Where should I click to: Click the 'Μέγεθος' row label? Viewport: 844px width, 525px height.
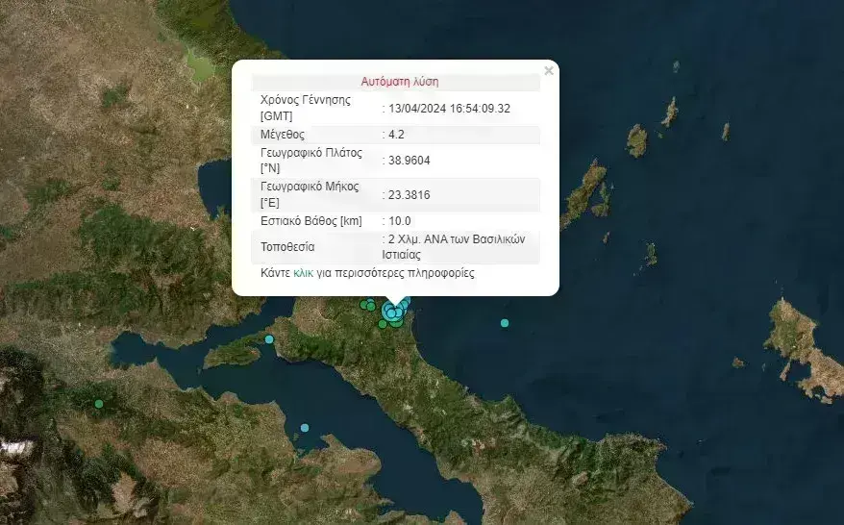(x=283, y=135)
